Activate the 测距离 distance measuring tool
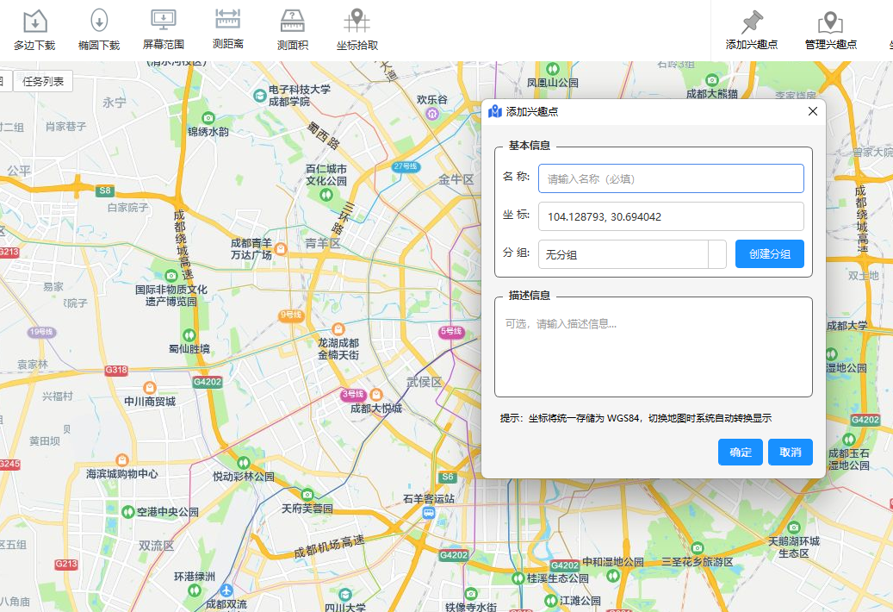The height and width of the screenshot is (612, 893). (x=228, y=29)
